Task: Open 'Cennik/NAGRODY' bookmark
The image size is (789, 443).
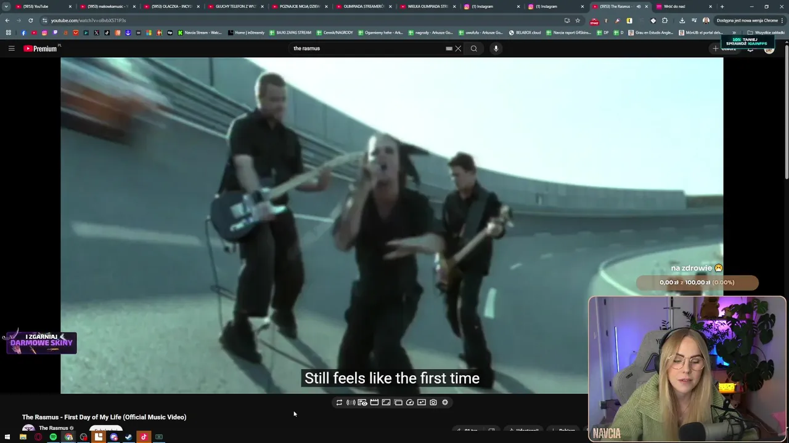Action: (x=335, y=33)
